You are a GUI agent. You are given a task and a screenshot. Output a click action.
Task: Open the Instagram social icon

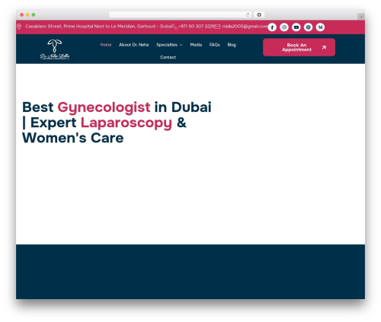coord(284,27)
